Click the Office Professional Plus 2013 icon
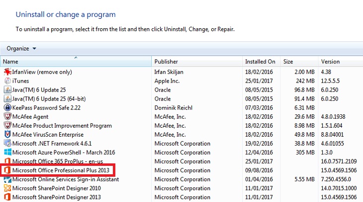Screen dimensions: 363x202 click(7, 170)
